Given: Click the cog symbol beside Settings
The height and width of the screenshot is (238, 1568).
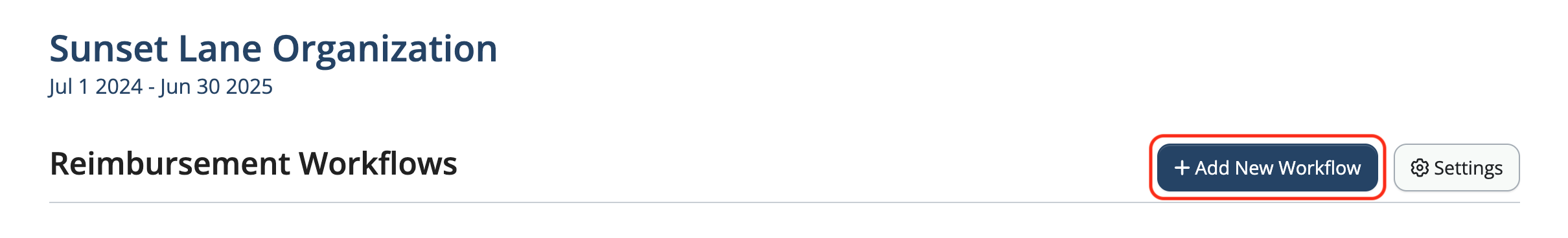Looking at the screenshot, I should (1420, 168).
